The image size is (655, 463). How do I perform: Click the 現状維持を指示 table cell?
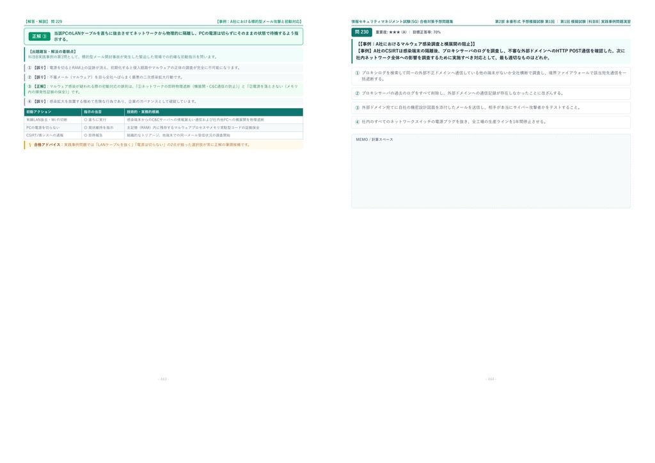point(103,128)
